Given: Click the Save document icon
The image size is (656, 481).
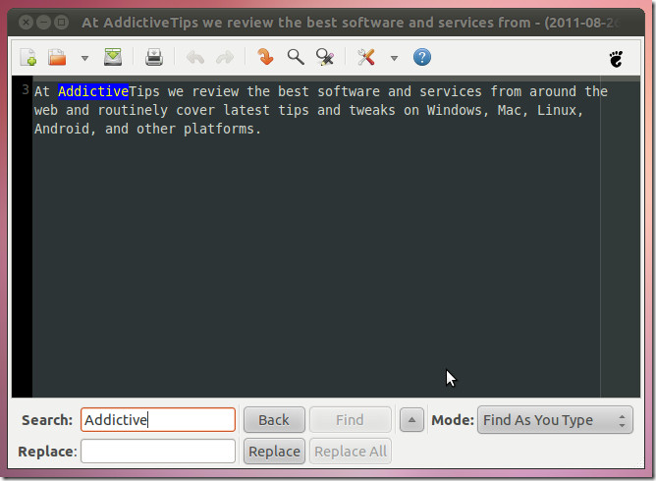Looking at the screenshot, I should click(x=113, y=57).
